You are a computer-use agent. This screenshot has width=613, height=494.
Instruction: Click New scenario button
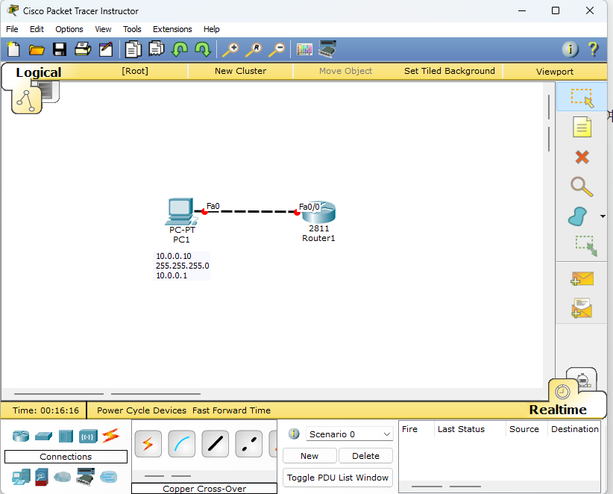pyautogui.click(x=309, y=456)
